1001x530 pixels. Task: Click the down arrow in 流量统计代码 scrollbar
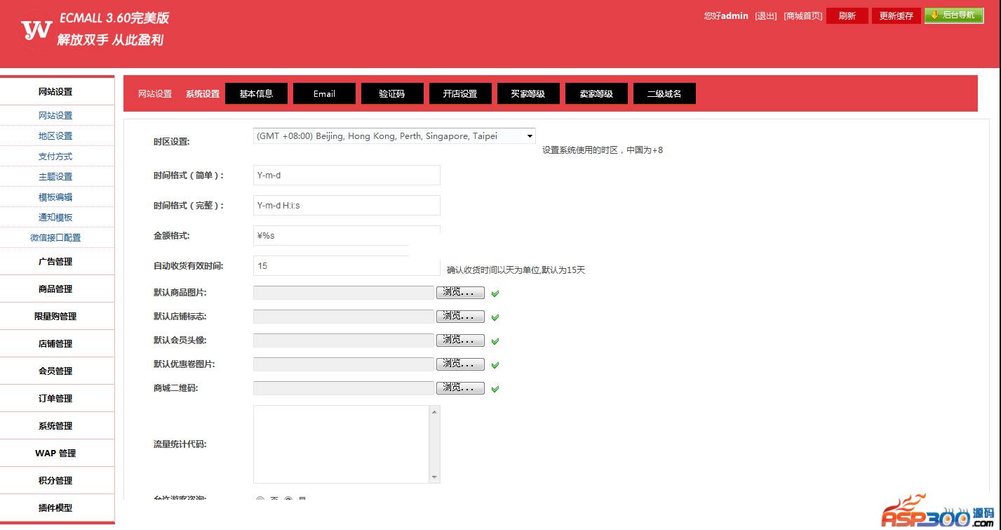tap(434, 477)
